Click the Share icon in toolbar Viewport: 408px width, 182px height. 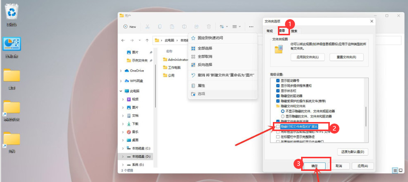pos(197,27)
